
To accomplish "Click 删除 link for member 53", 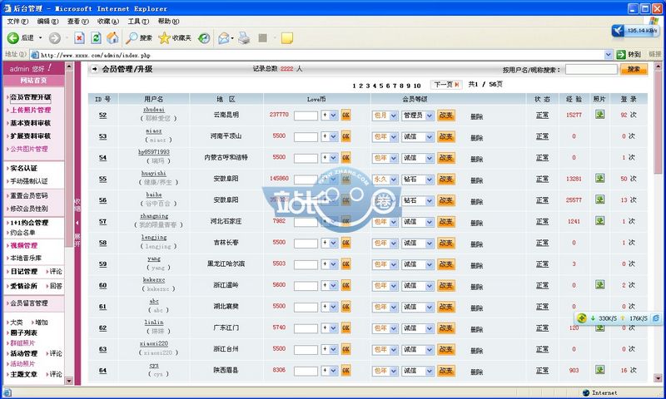I will [x=476, y=136].
